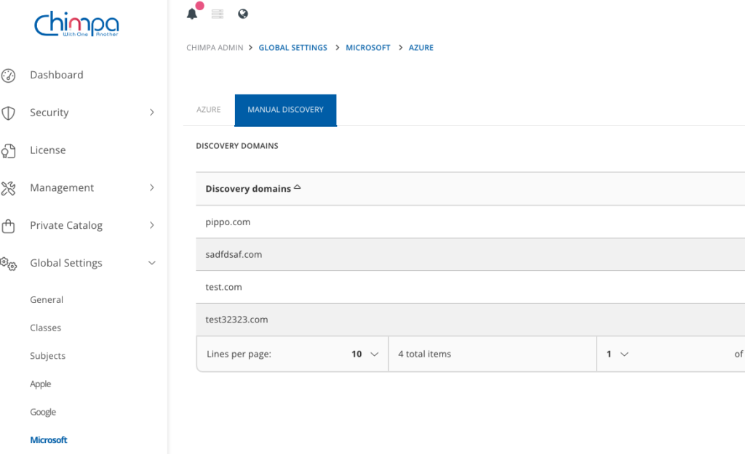Image resolution: width=745 pixels, height=454 pixels.
Task: Click the Global Settings gears icon
Action: pyautogui.click(x=8, y=264)
